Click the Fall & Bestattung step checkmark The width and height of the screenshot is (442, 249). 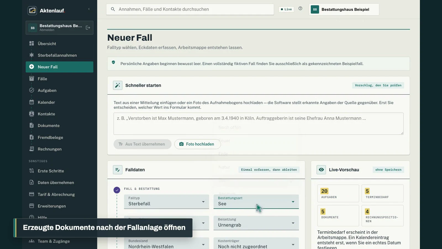click(117, 190)
